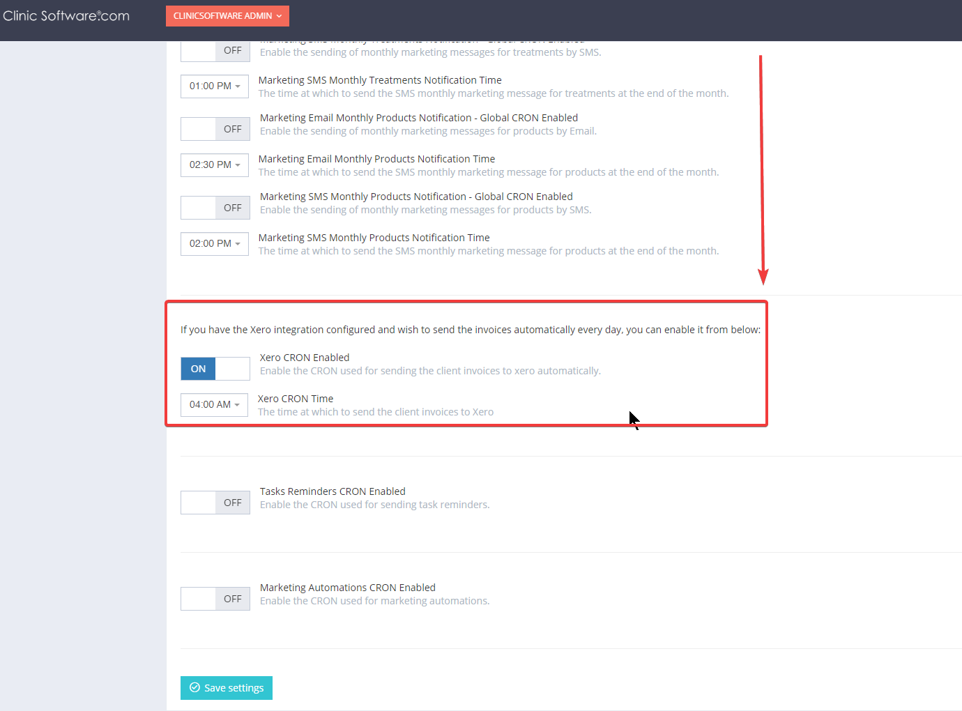Click Marketing SMS Monthly Products Notification Time label
Viewport: 962px width, 711px height.
pyautogui.click(x=374, y=238)
